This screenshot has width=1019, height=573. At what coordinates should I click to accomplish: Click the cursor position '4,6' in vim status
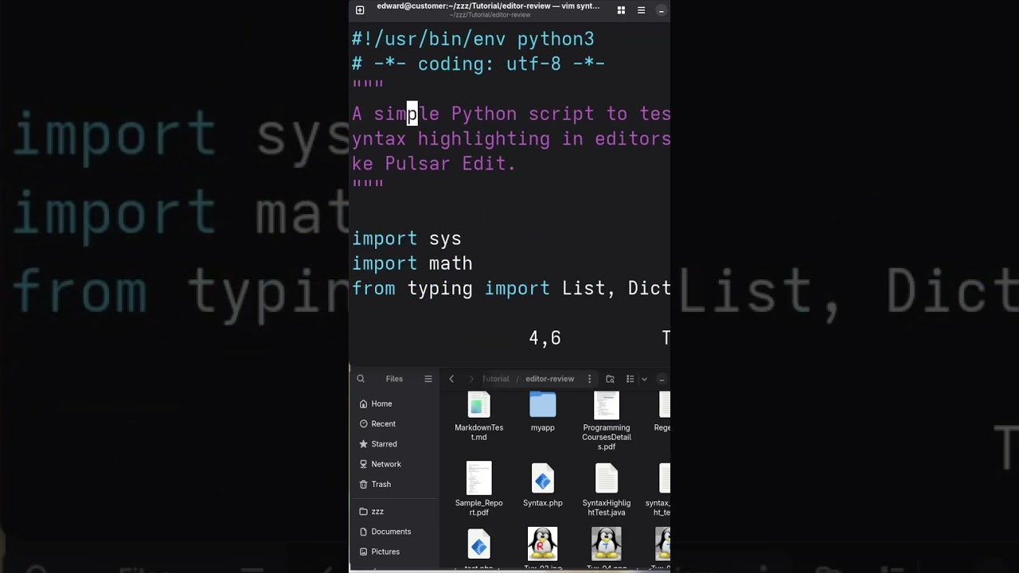tap(545, 338)
